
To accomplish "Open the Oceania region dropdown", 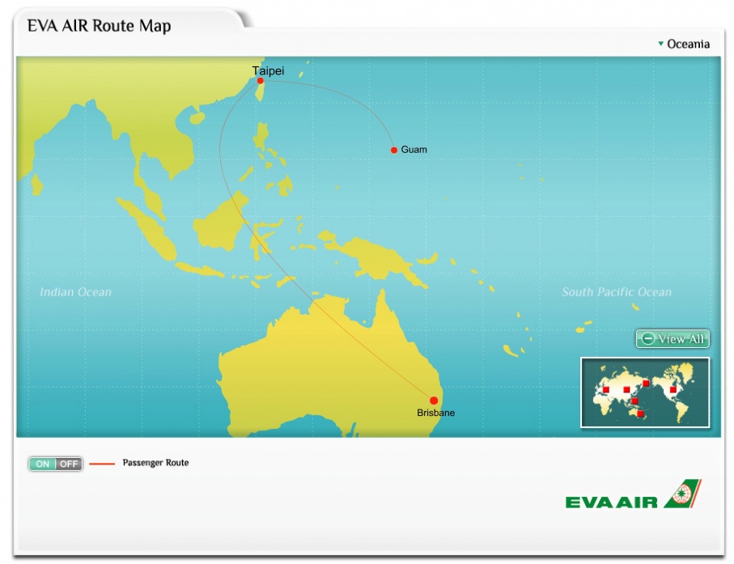I will [x=684, y=44].
